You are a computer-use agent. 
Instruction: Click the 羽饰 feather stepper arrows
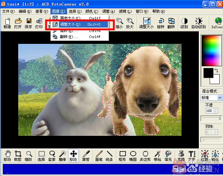pos(215,132)
